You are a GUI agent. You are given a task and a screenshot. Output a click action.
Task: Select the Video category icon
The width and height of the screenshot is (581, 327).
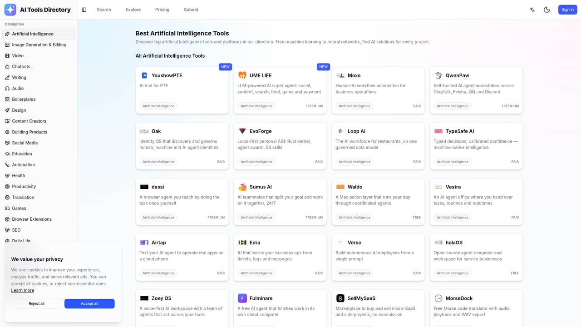(x=7, y=56)
